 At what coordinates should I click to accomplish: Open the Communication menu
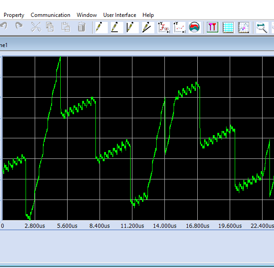pos(50,15)
